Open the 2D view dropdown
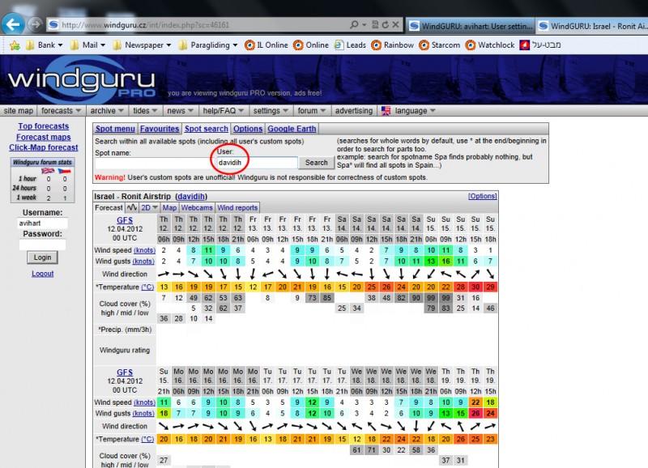648x468 pixels. coord(149,207)
